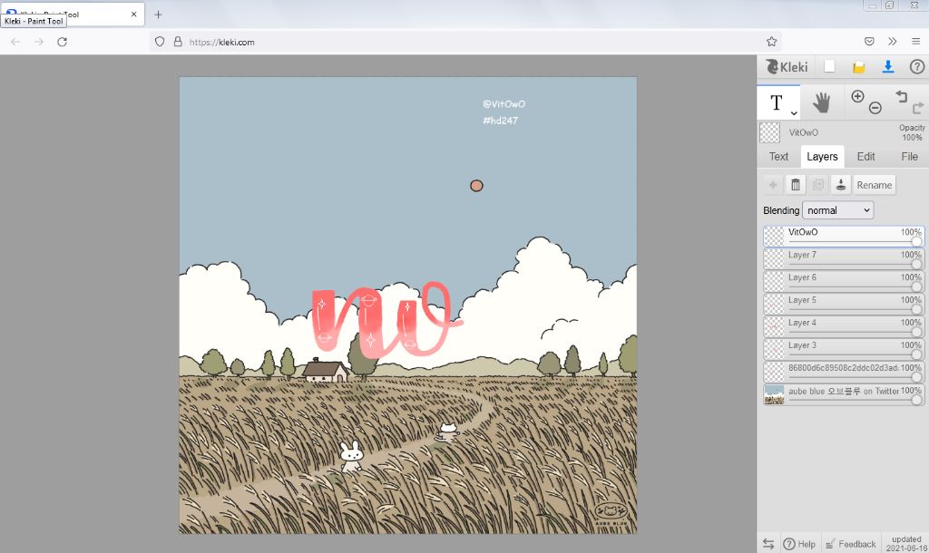Select the aube blue on Twitter layer

click(x=844, y=395)
